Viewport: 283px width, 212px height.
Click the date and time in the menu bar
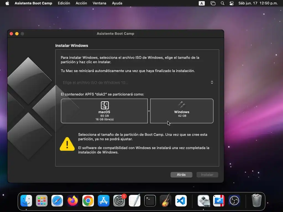pyautogui.click(x=258, y=3)
